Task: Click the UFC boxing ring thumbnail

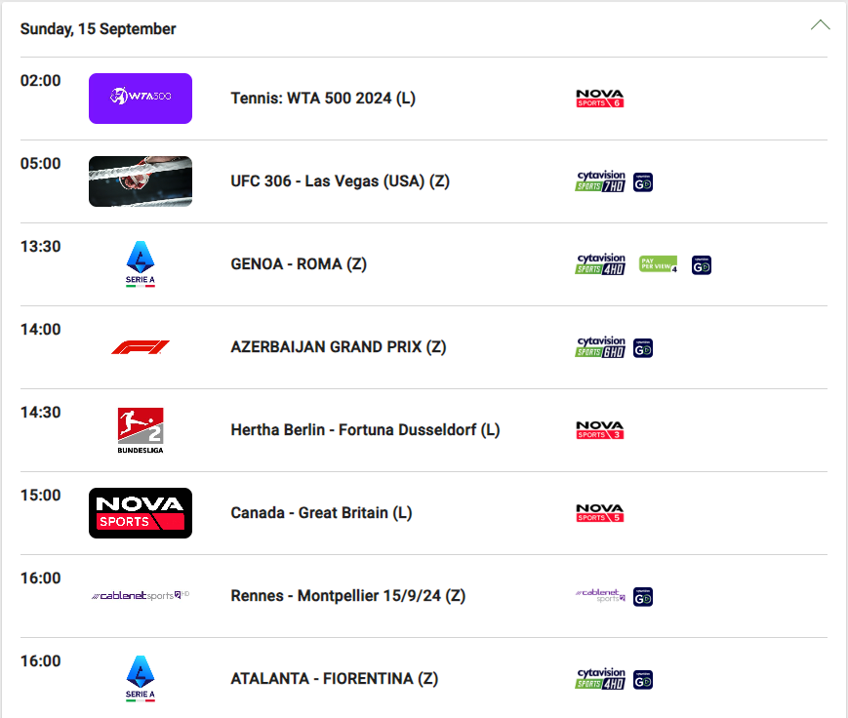Action: (x=141, y=181)
